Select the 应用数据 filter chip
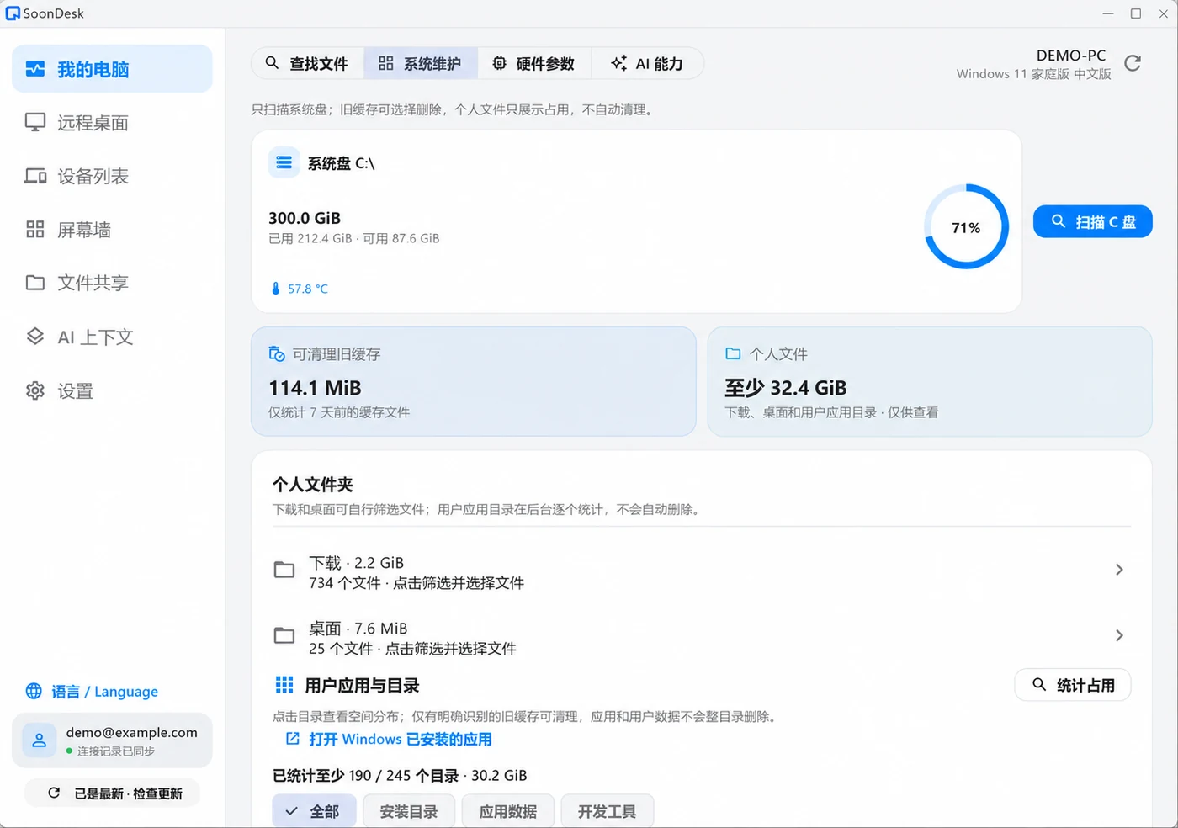This screenshot has width=1178, height=828. pyautogui.click(x=508, y=811)
